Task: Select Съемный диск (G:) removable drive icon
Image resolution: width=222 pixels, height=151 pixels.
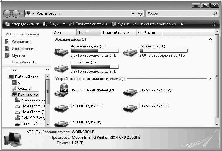Action: click(x=130, y=91)
